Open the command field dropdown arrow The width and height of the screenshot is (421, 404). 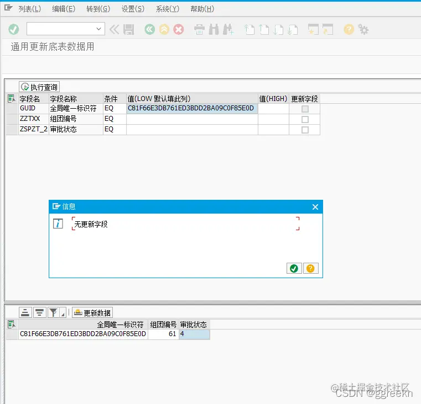[98, 29]
